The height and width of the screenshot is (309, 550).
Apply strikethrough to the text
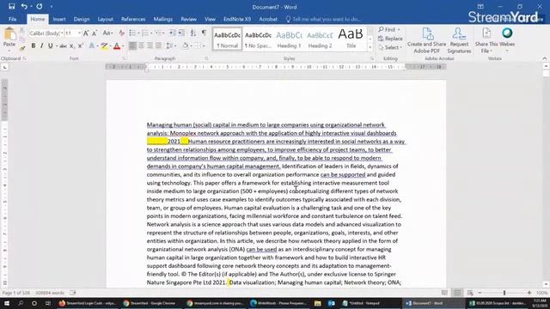63,45
